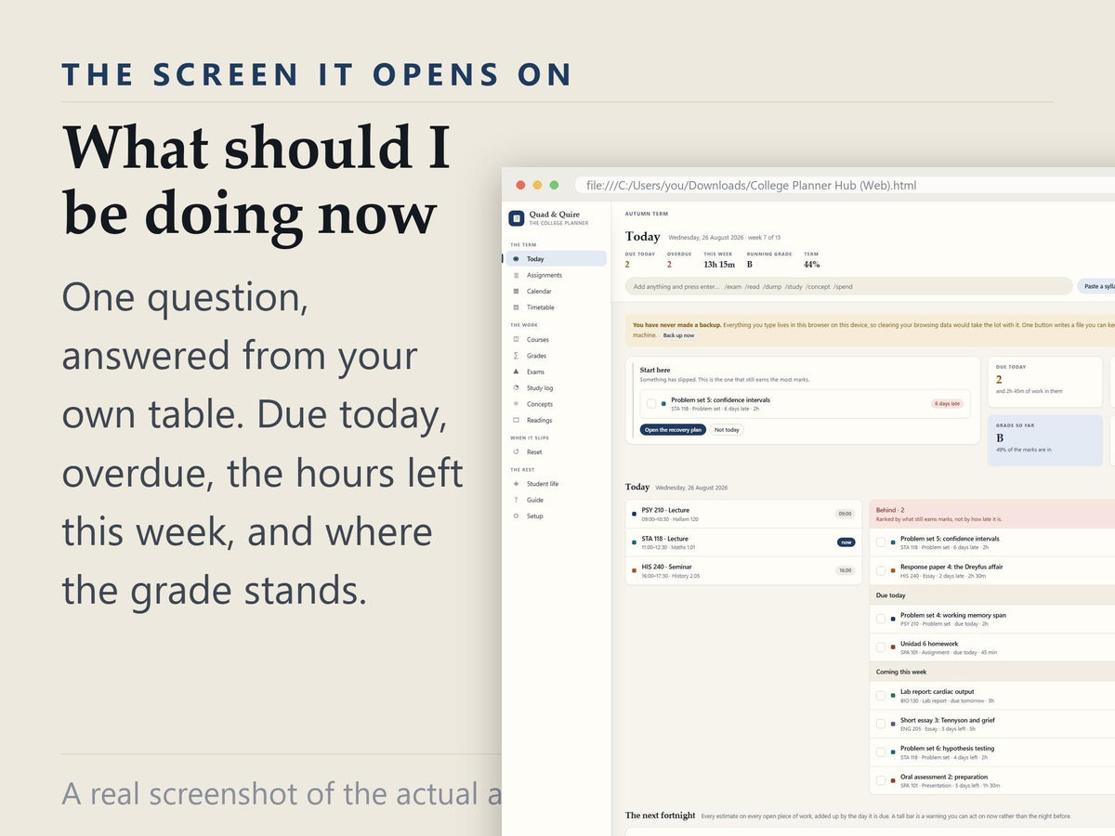Open the Study log icon
1115x836 pixels.
click(517, 388)
